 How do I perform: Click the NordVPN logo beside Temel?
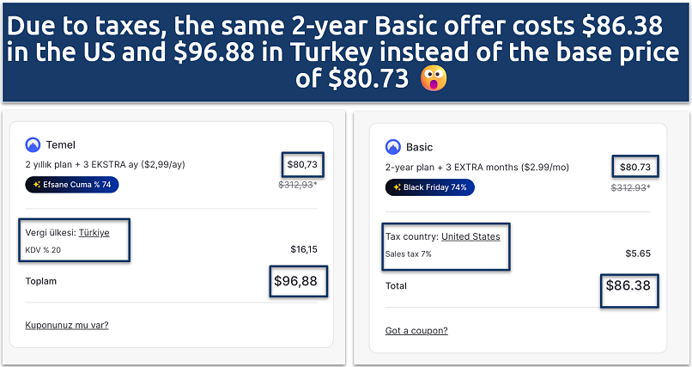click(x=33, y=144)
